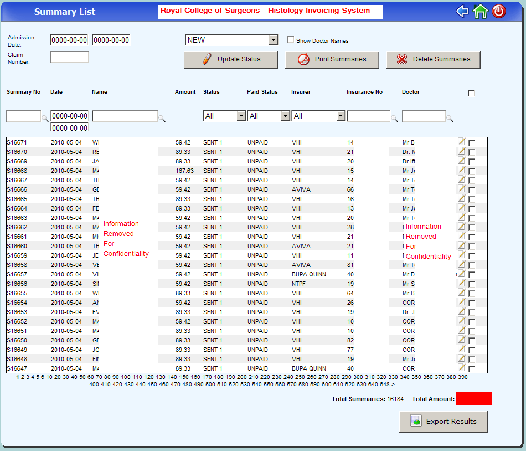Click the back arrow icon
This screenshot has width=526, height=451.
[462, 12]
